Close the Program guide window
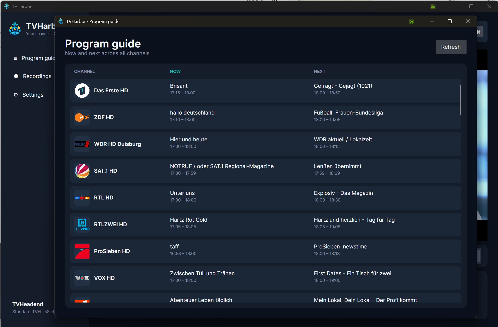 468,21
